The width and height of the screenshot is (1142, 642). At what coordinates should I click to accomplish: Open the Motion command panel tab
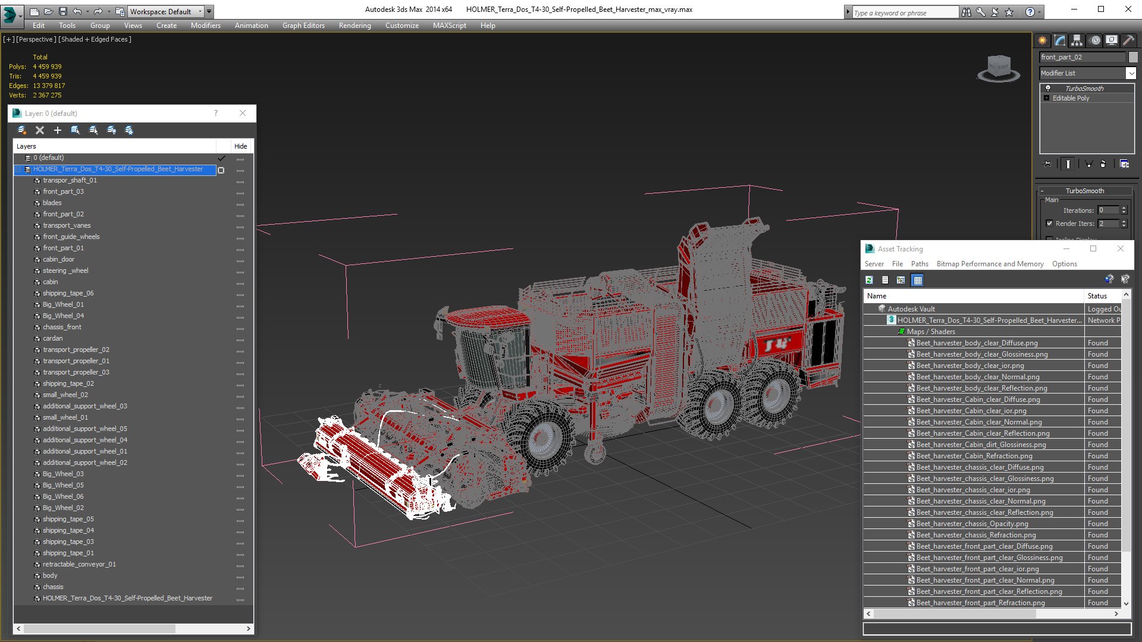(x=1095, y=40)
